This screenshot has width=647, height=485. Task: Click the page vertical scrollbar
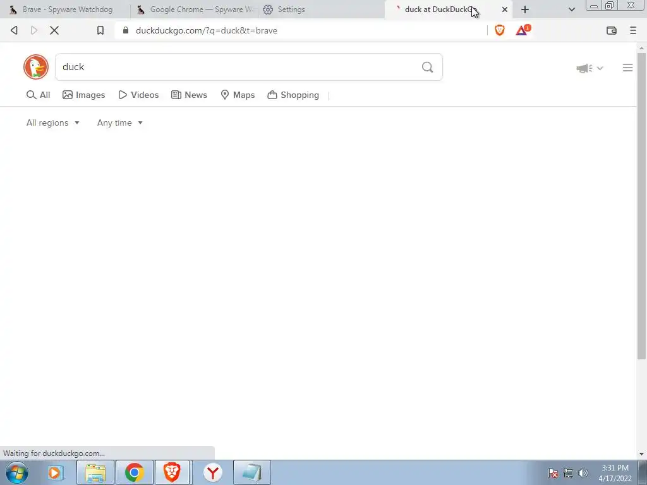641,206
